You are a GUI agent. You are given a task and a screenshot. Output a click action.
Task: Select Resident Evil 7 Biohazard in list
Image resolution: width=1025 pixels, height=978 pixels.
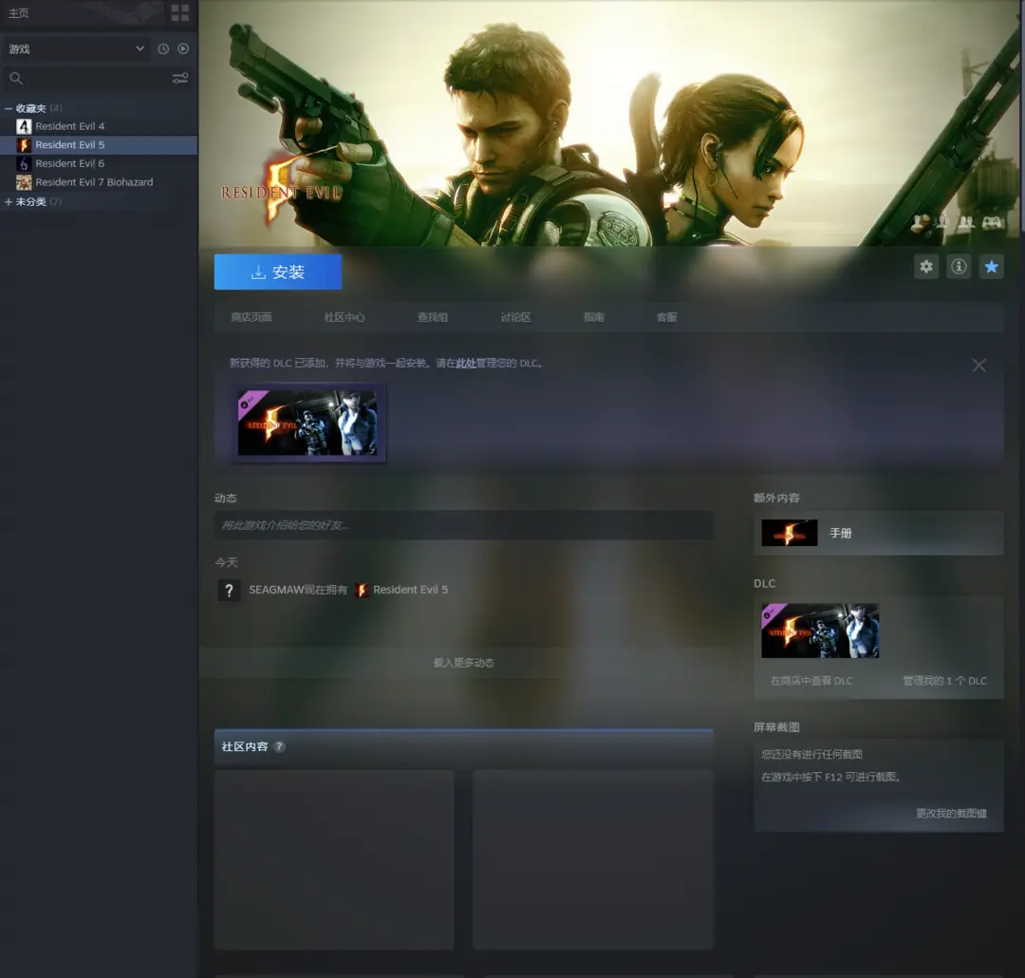[99, 182]
